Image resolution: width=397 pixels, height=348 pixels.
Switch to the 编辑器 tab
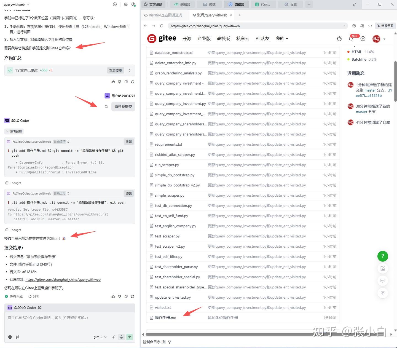[x=182, y=4]
